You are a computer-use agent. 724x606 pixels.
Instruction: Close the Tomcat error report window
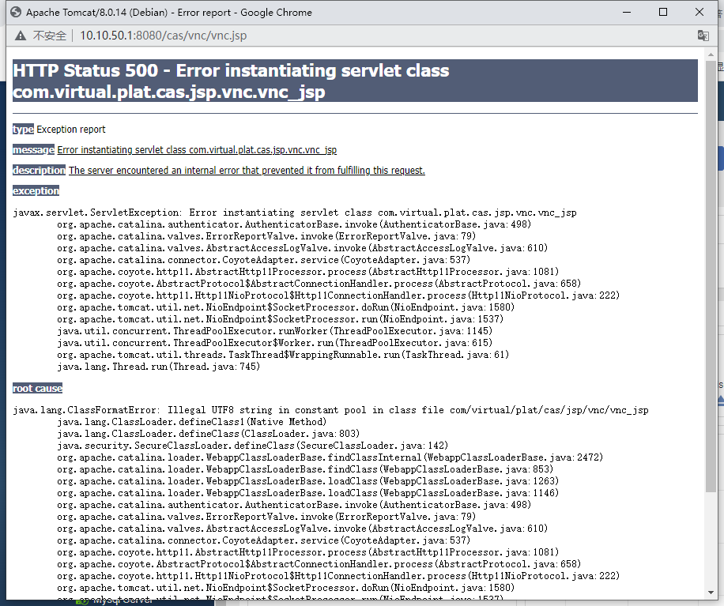tap(699, 12)
